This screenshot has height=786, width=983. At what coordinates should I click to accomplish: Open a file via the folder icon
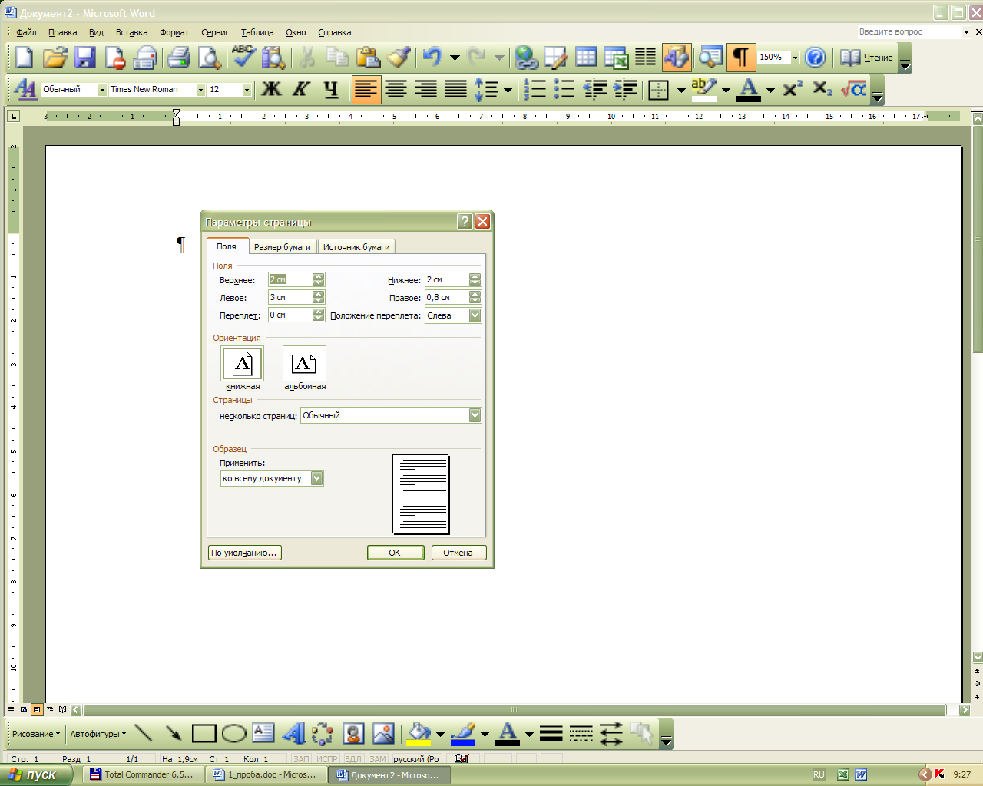[55, 58]
